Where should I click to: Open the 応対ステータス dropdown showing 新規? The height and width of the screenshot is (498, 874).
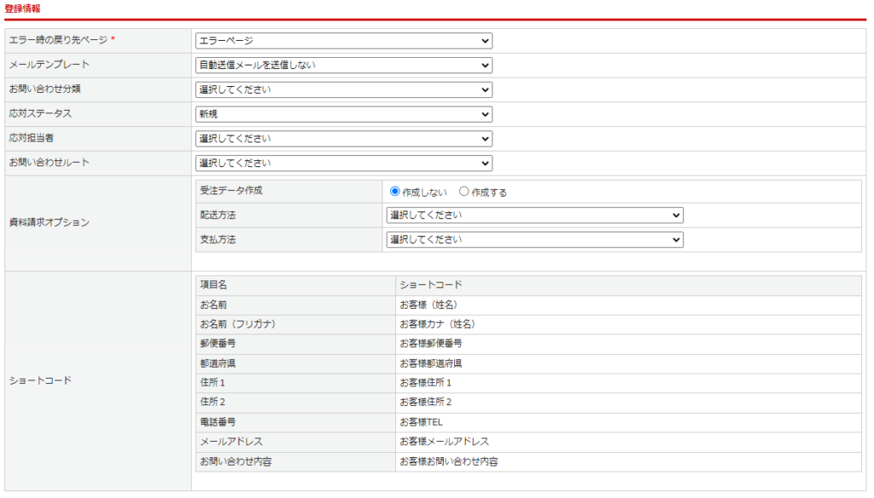[343, 114]
